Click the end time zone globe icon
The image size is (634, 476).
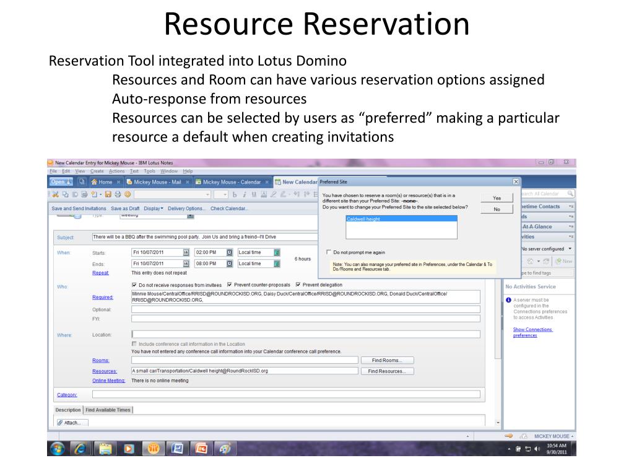click(x=277, y=264)
